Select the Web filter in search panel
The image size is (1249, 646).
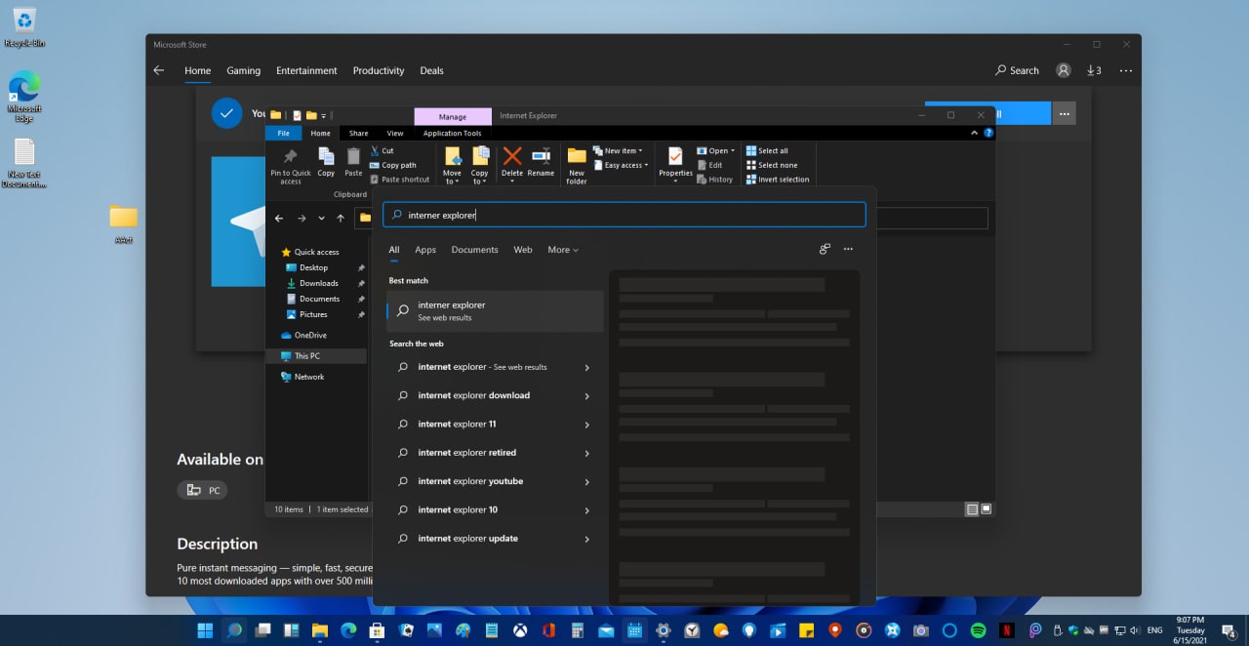[x=523, y=250]
